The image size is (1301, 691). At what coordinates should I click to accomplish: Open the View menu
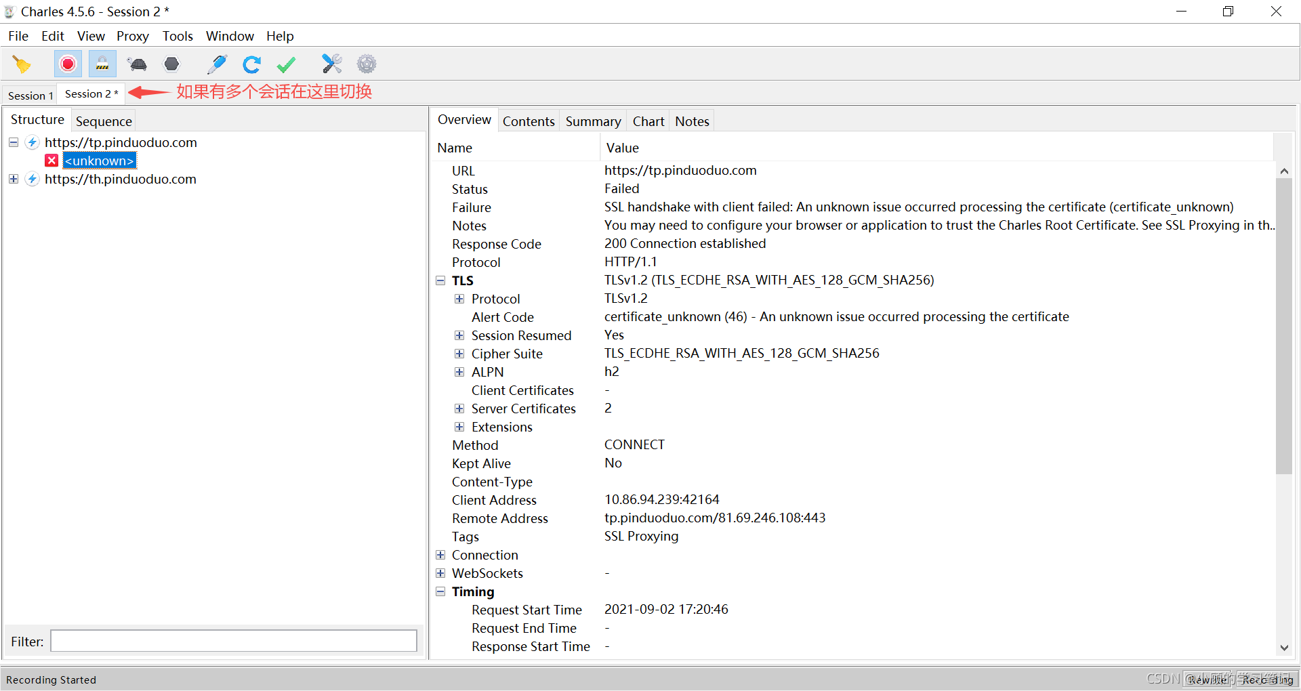[x=91, y=36]
